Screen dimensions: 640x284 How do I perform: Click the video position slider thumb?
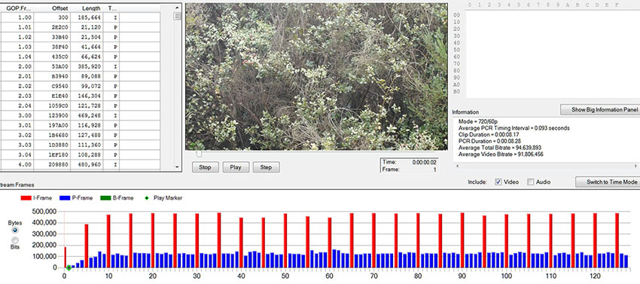pos(199,154)
